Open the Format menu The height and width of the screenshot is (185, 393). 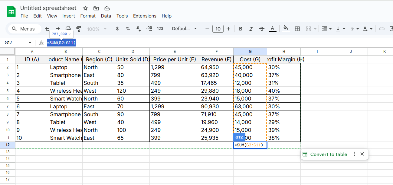click(88, 16)
